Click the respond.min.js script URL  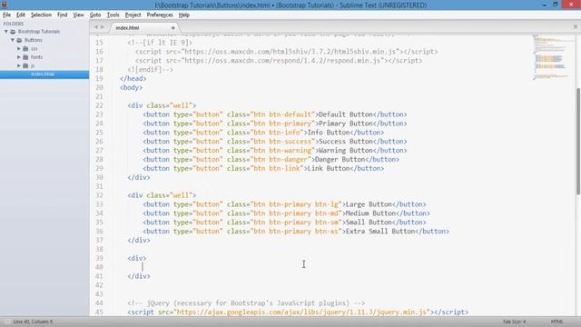pos(283,61)
